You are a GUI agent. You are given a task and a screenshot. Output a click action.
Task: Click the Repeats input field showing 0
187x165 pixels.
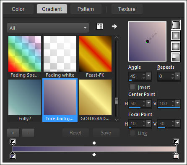[x=164, y=76]
